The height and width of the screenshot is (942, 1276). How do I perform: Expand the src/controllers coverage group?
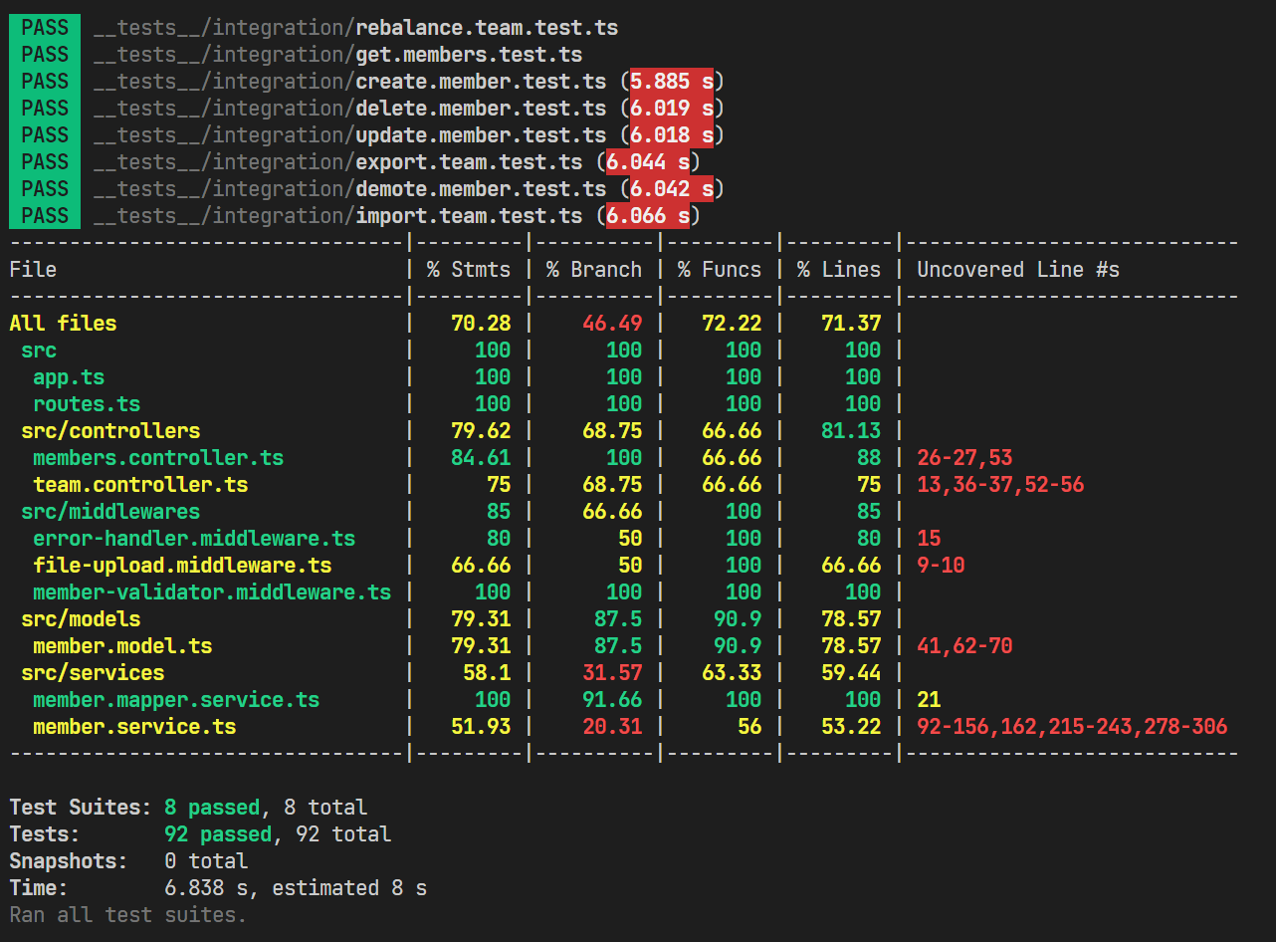pos(109,430)
